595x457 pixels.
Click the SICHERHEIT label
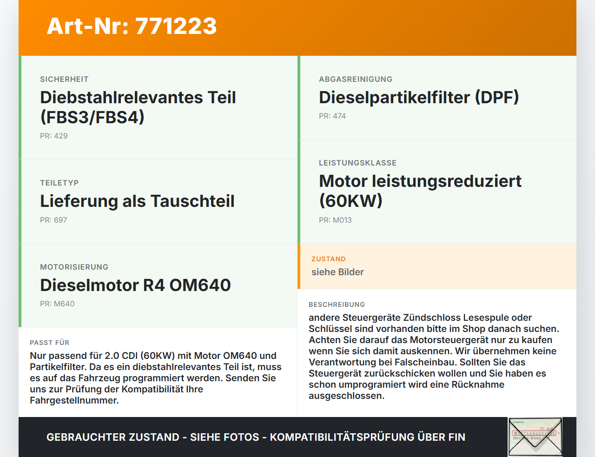click(x=64, y=79)
